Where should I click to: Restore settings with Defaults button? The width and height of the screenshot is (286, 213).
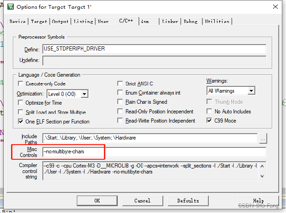[x=188, y=201]
